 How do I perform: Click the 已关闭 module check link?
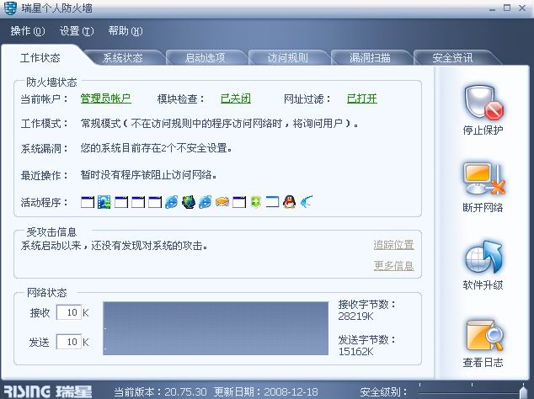pyautogui.click(x=236, y=98)
